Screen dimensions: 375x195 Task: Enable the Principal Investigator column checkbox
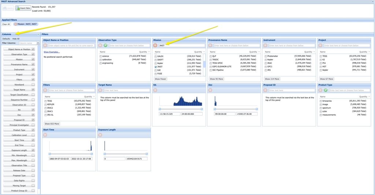click(x=33, y=125)
